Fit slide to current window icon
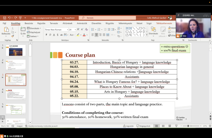 210,126
